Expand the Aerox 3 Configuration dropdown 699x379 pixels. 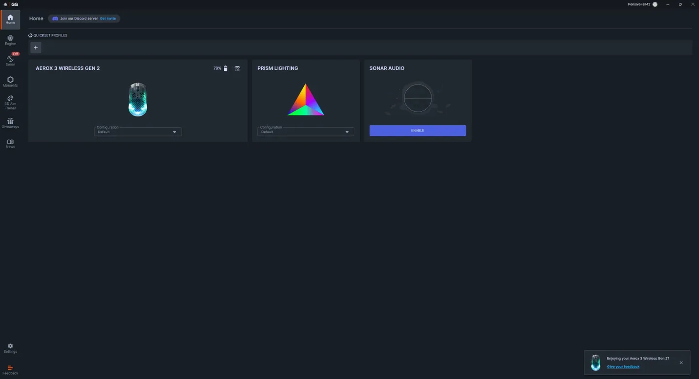[138, 132]
